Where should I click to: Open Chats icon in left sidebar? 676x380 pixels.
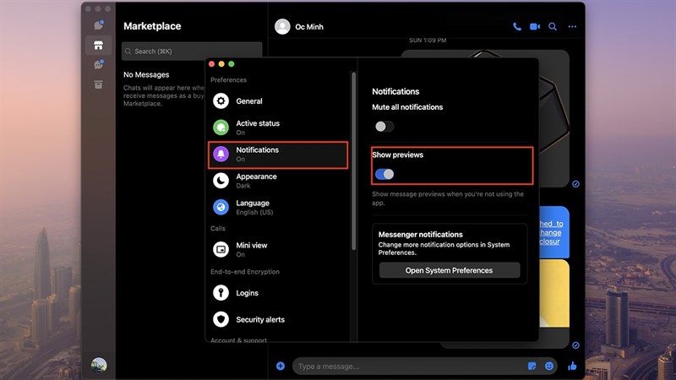pyautogui.click(x=99, y=25)
